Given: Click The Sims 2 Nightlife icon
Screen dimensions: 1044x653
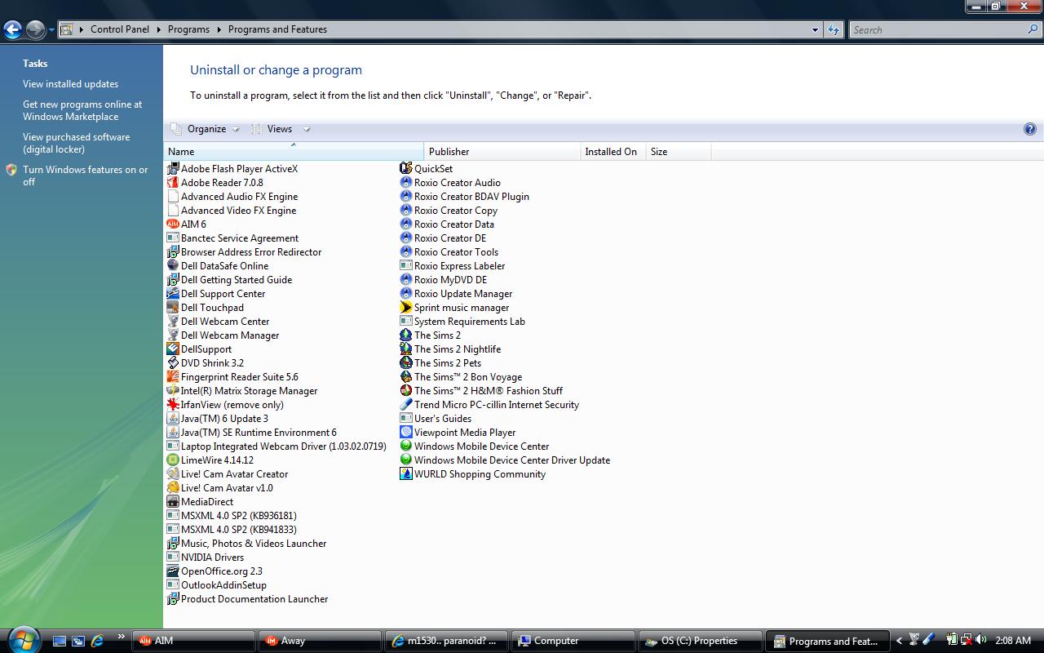Looking at the screenshot, I should [406, 349].
